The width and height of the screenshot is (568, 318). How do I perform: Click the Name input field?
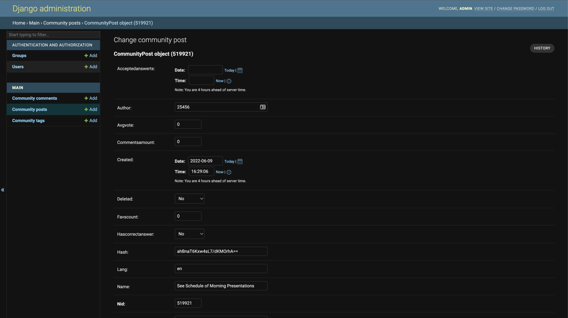point(221,286)
